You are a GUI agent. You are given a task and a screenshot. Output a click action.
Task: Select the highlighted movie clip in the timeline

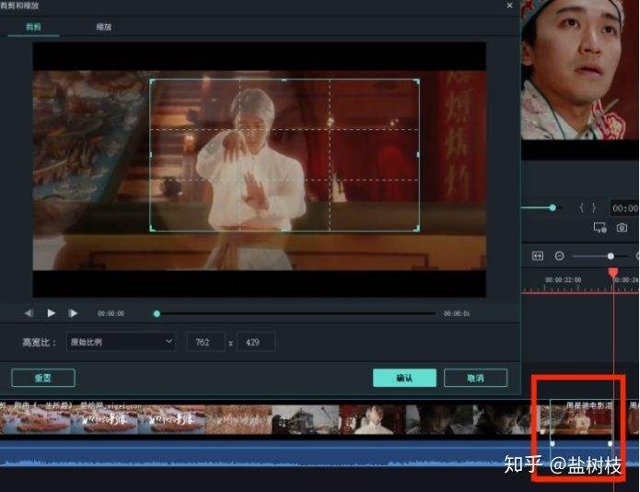click(x=581, y=417)
